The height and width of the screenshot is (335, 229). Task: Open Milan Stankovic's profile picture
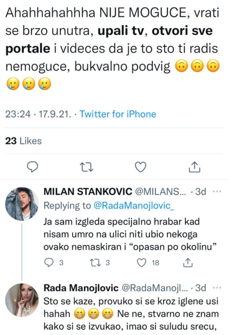pyautogui.click(x=22, y=204)
